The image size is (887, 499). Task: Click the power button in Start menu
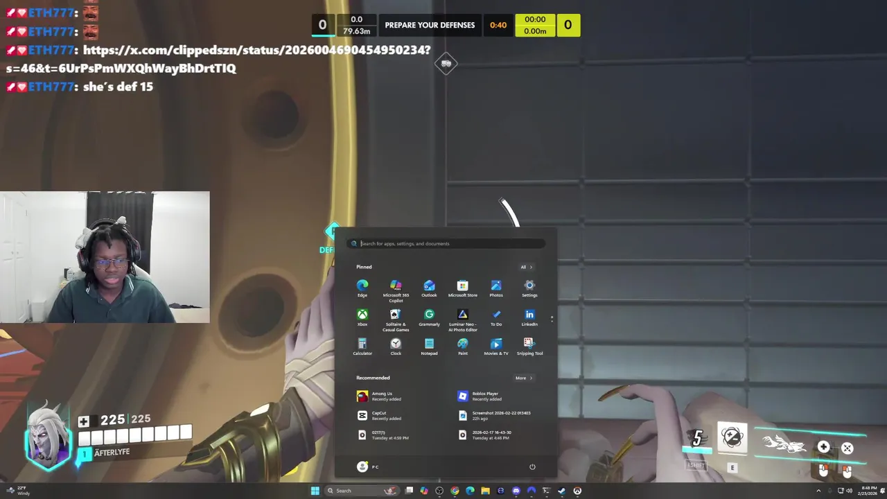click(532, 466)
